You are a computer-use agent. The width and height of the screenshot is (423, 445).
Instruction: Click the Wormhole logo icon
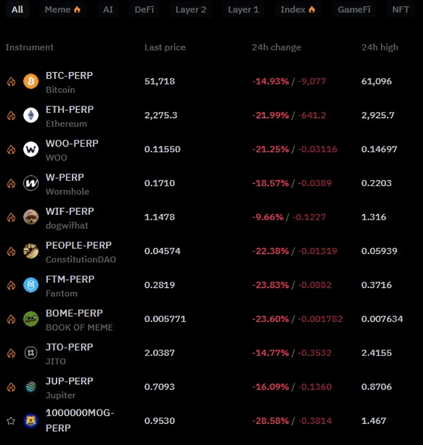[x=31, y=183]
